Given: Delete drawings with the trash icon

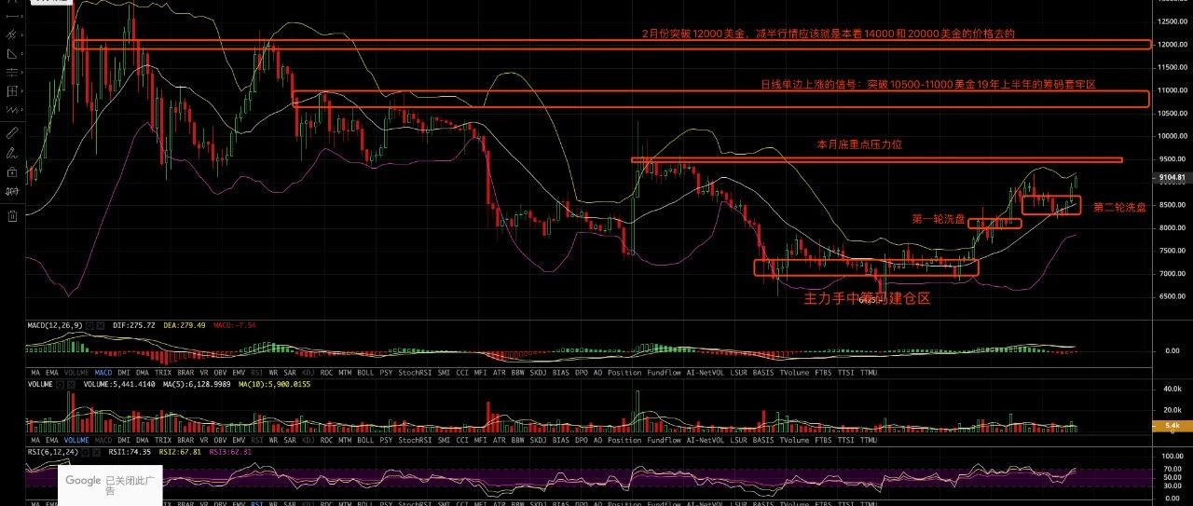Looking at the screenshot, I should coord(12,216).
